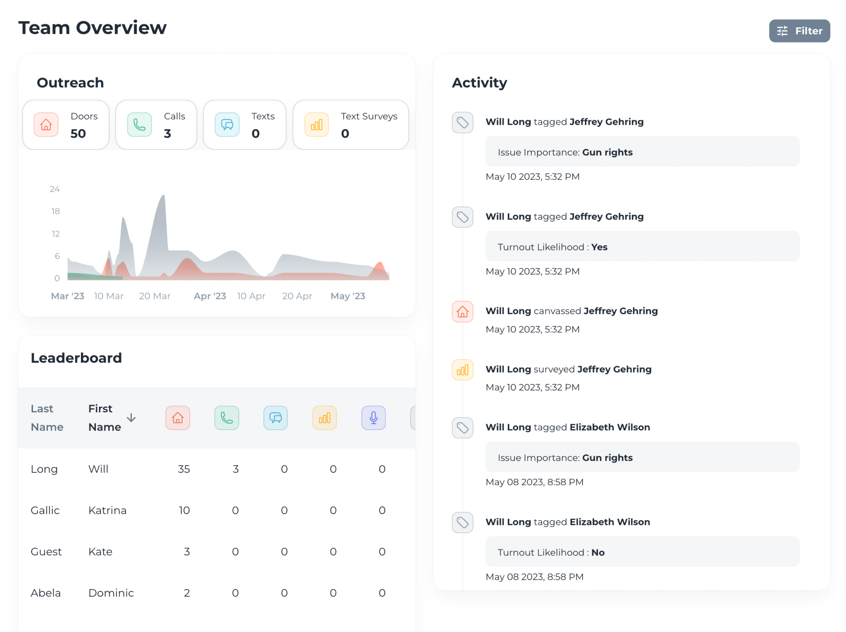The width and height of the screenshot is (846, 632).
Task: Click the Doors house icon in Outreach
Action: [46, 125]
